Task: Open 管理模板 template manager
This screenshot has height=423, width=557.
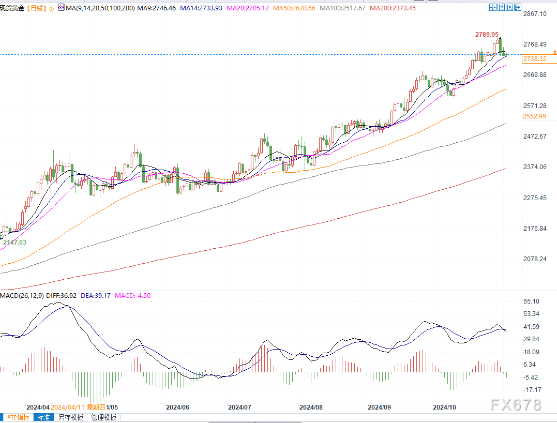Action: pyautogui.click(x=103, y=417)
